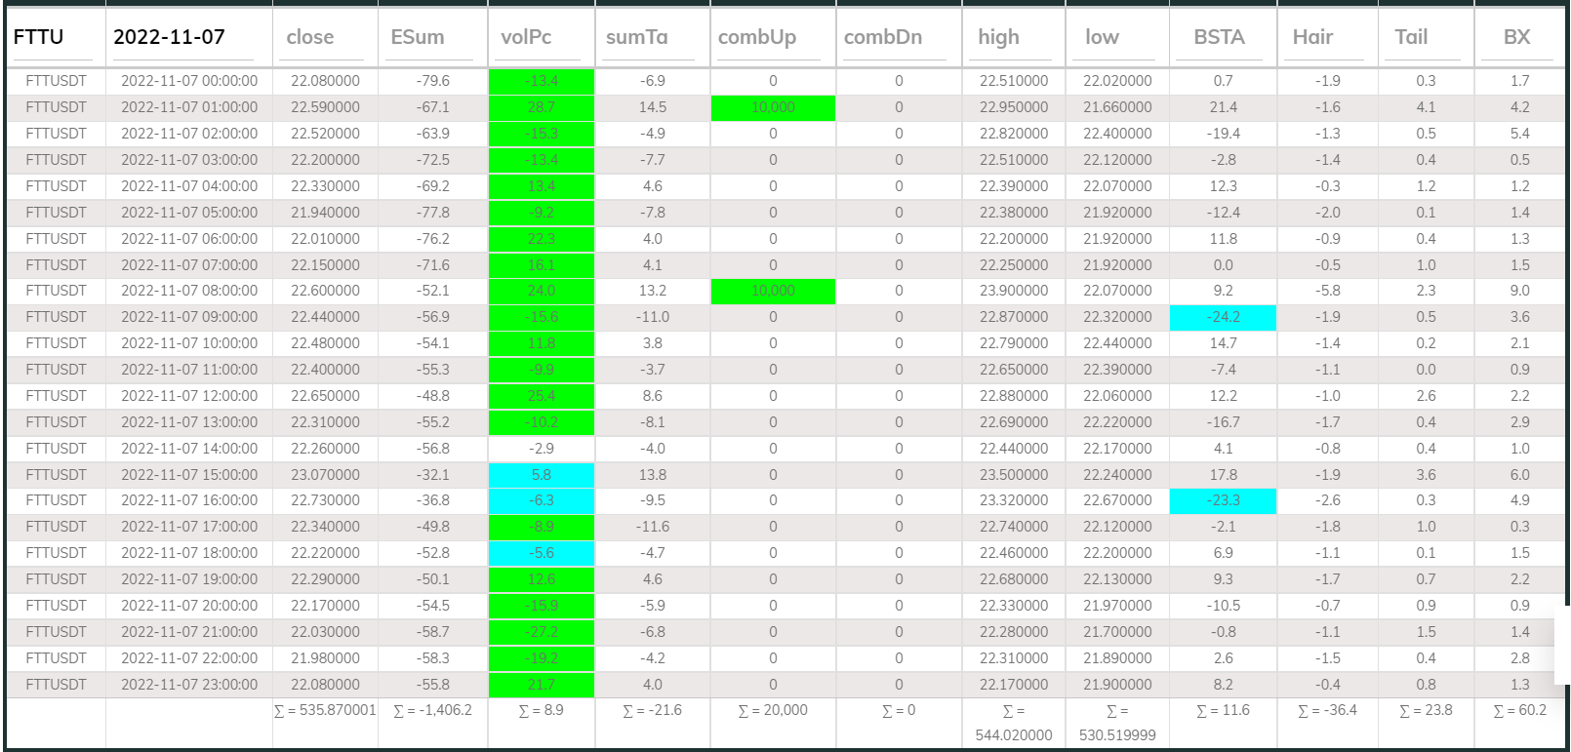Screen dimensions: 1571x752
Task: Select the 2022-11-07 08:00:00 timestamp cell
Action: (x=189, y=291)
